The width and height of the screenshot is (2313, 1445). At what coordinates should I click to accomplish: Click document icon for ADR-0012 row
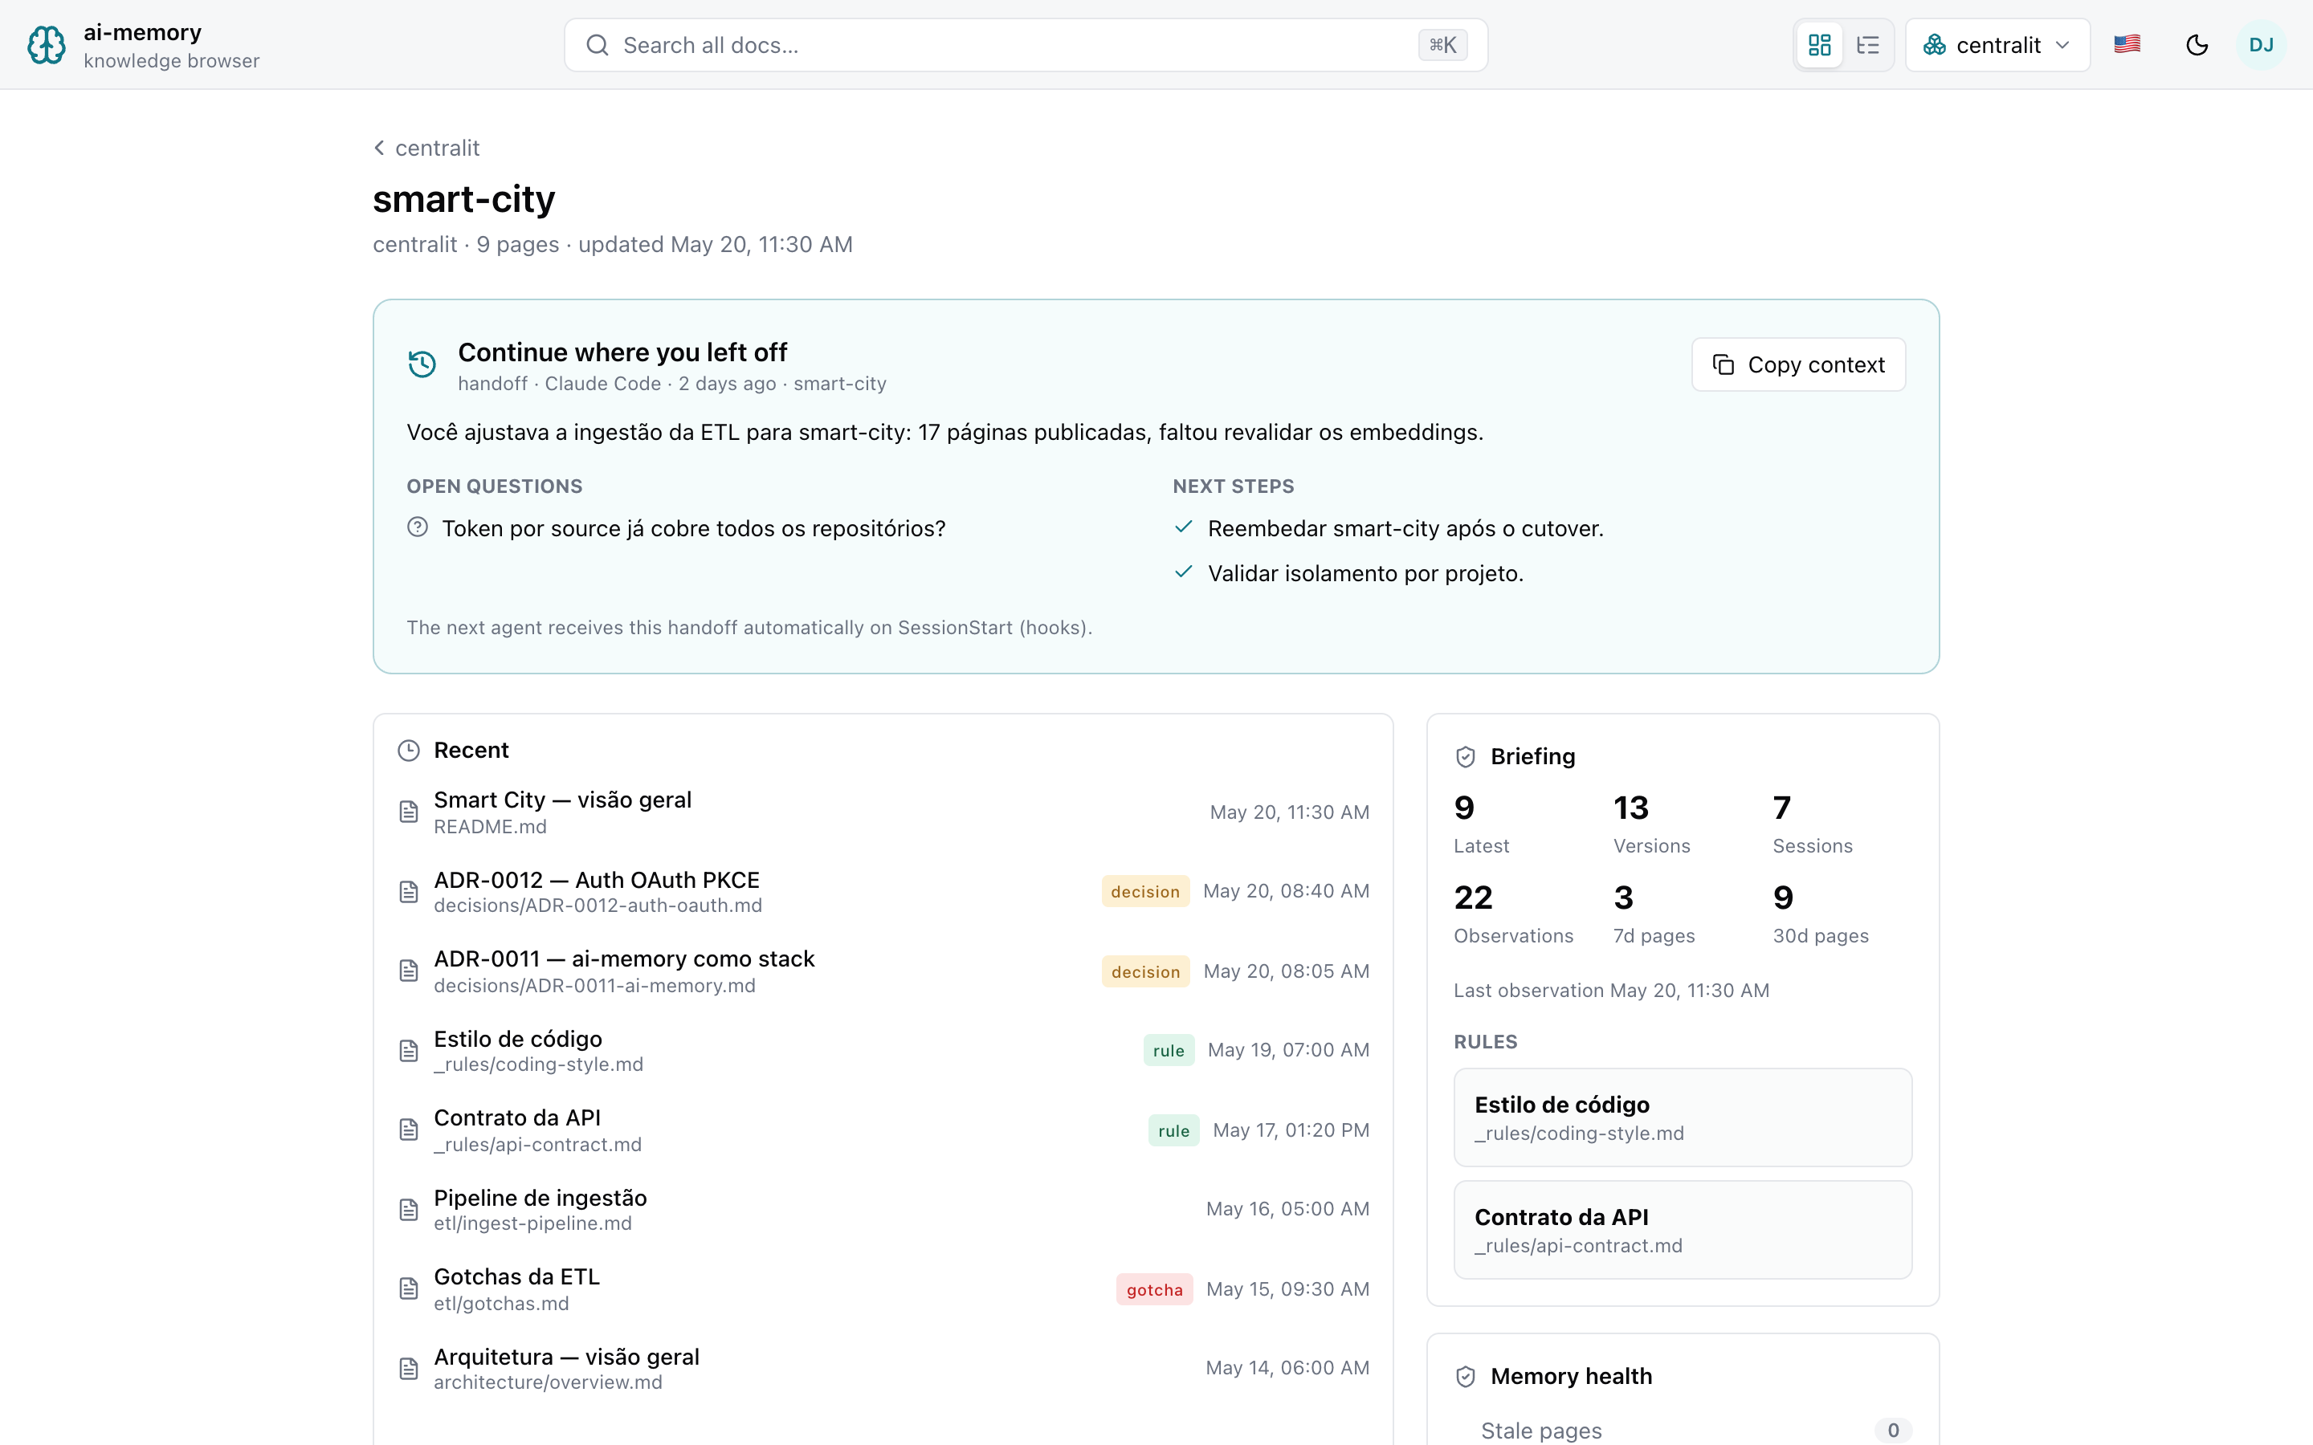coord(408,892)
